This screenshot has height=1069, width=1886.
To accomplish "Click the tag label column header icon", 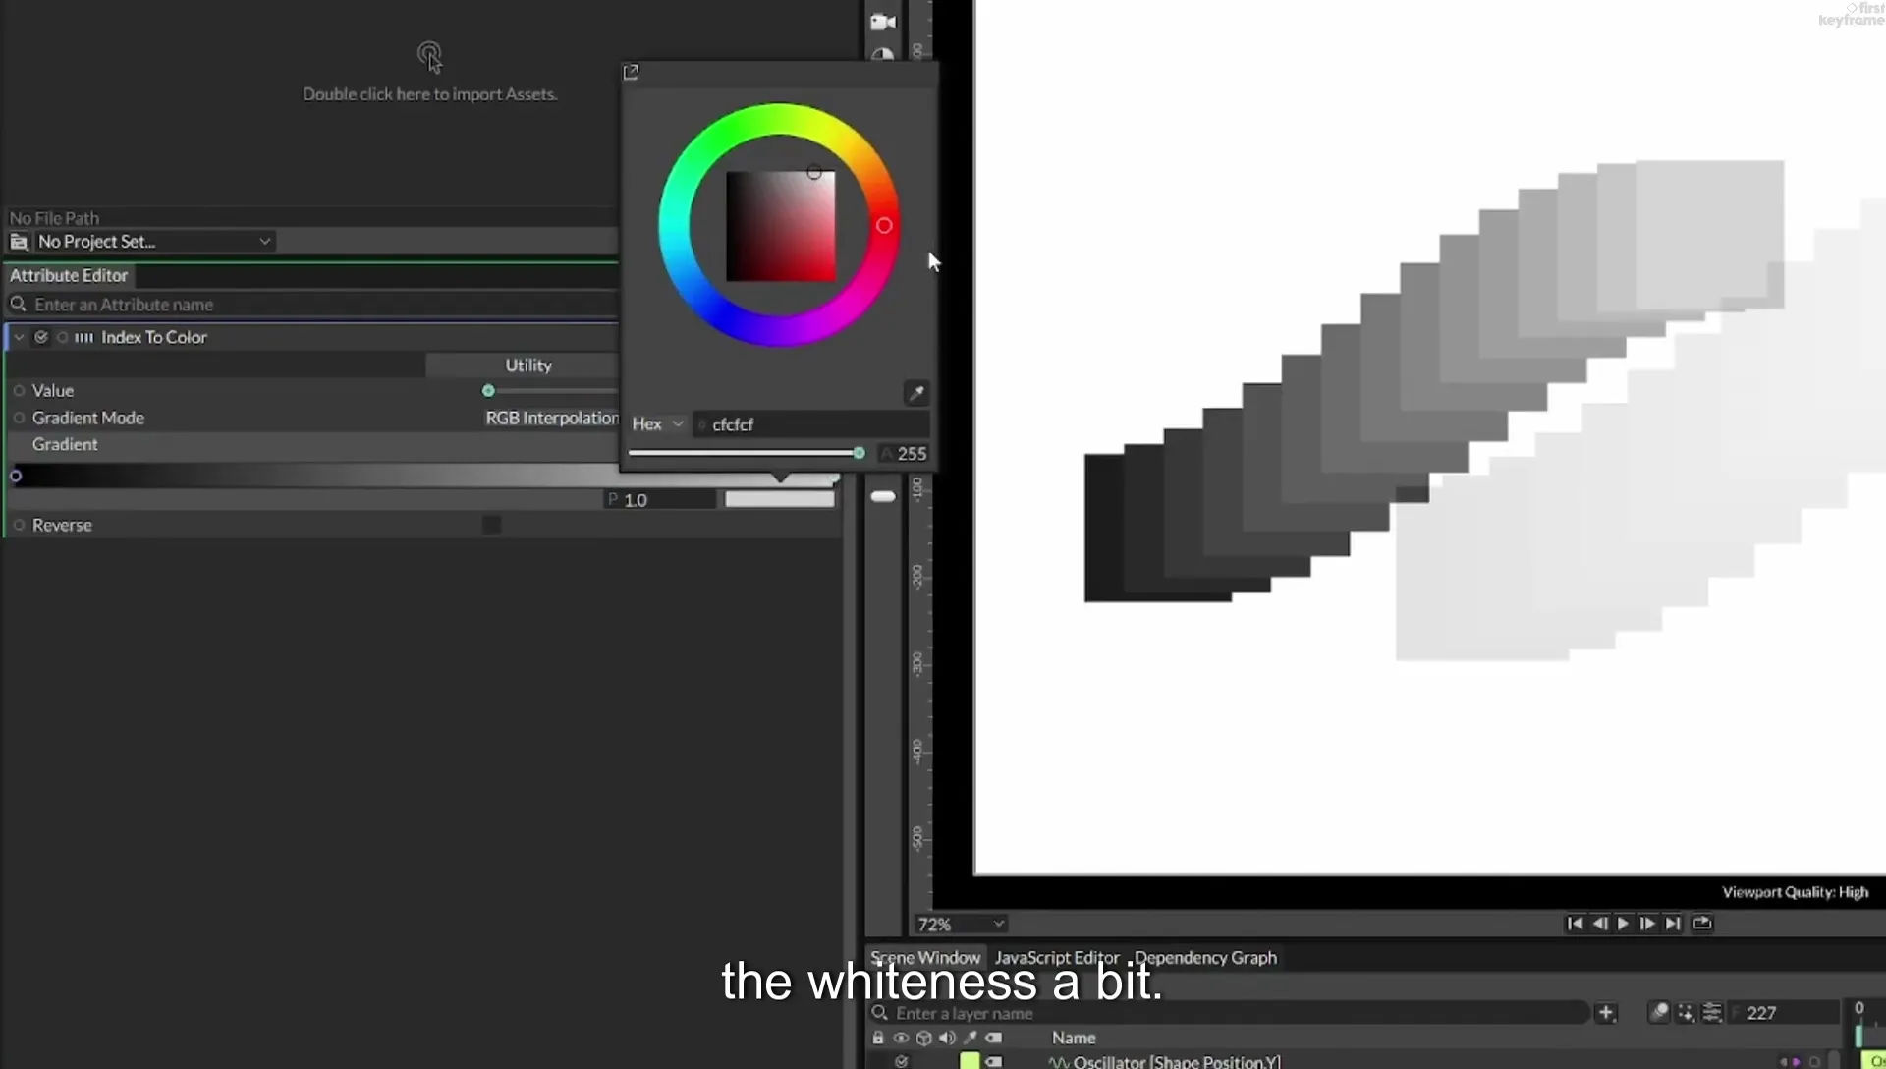I will click(994, 1038).
